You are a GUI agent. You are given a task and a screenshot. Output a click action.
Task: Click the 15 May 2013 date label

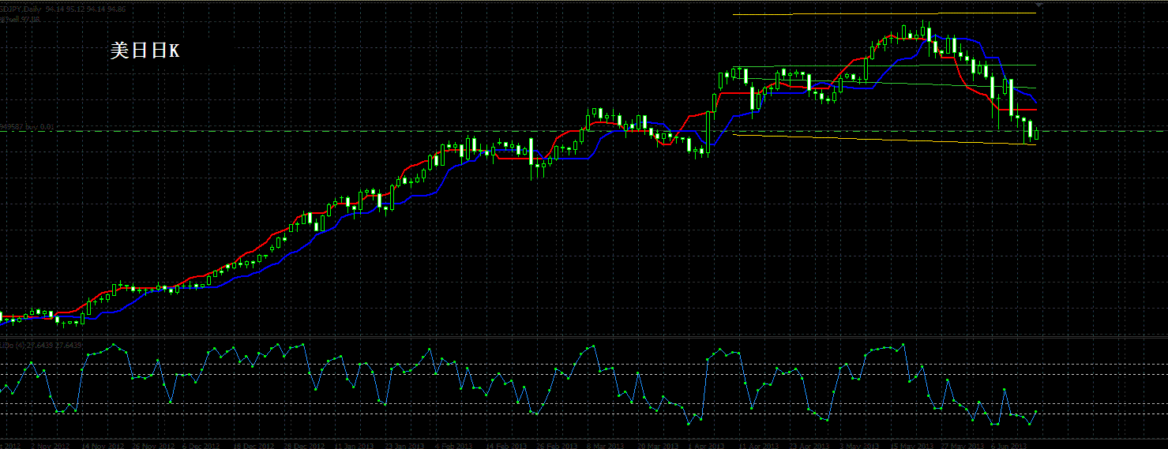point(911,445)
